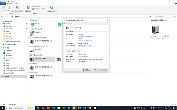The height and width of the screenshot is (110, 177).
Task: Click taskbar Type here to search box
Action: coord(20,108)
